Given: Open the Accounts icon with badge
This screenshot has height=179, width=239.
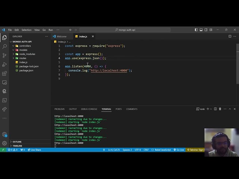Looking at the screenshot, I should tap(4, 134).
